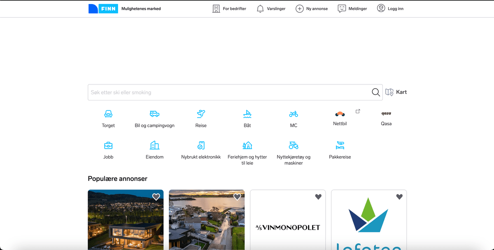This screenshot has width=494, height=250.
Task: Toggle the heart on the Vinmonopolet ad
Action: coord(318,197)
